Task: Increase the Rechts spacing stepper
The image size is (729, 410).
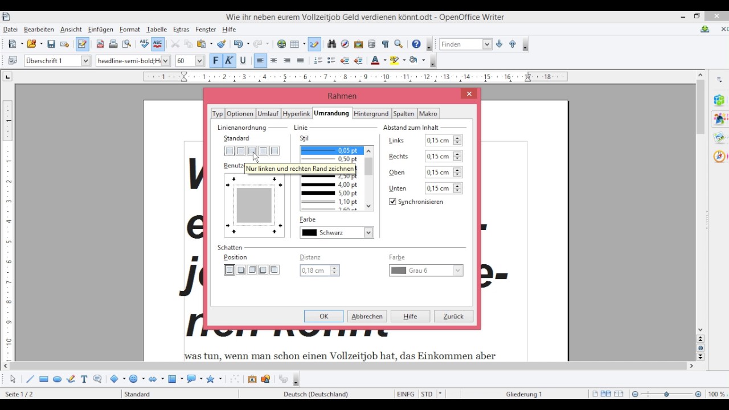Action: tap(457, 154)
